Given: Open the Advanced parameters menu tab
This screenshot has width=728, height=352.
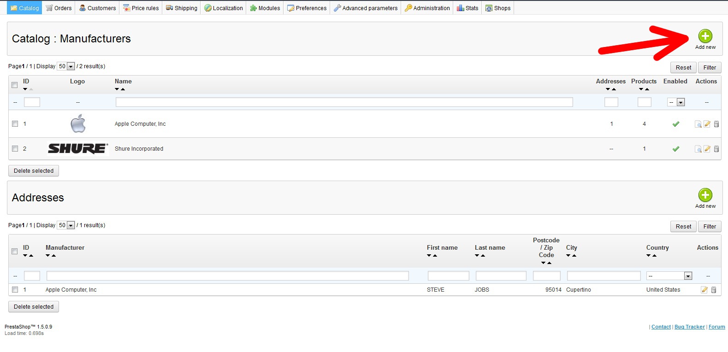Looking at the screenshot, I should (366, 8).
